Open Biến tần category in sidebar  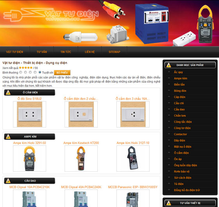coord(180,84)
